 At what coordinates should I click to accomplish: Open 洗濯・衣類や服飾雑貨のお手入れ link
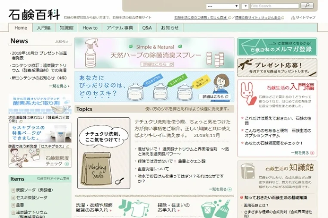(94, 208)
